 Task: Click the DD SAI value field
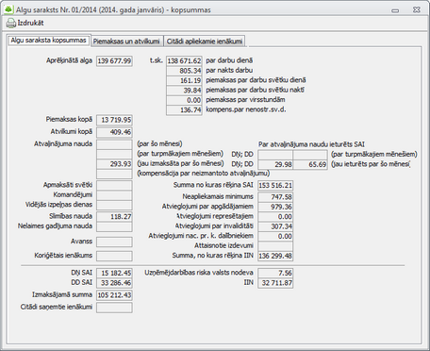114,283
